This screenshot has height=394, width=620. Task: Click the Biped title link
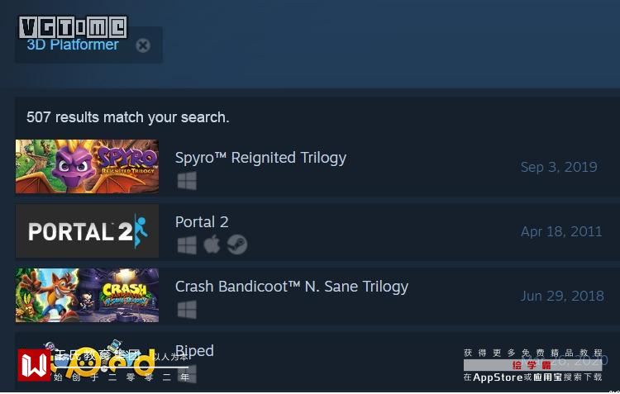pyautogui.click(x=194, y=351)
